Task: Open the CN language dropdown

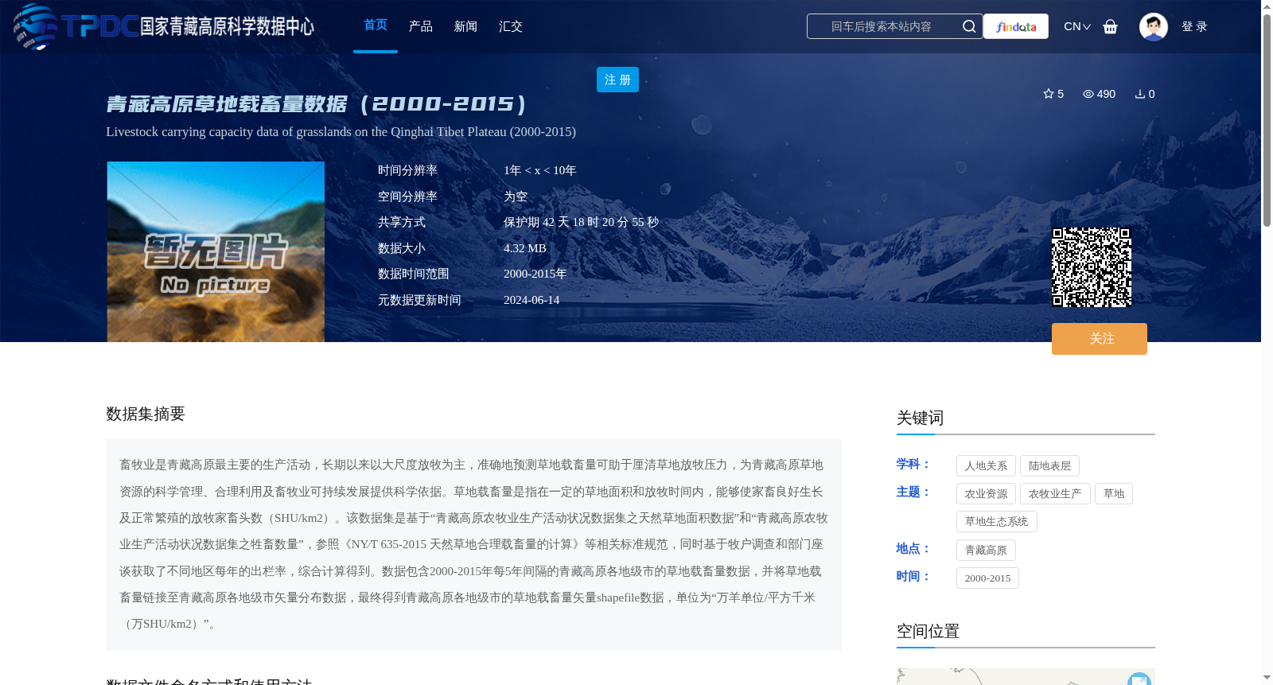Action: pos(1077,26)
